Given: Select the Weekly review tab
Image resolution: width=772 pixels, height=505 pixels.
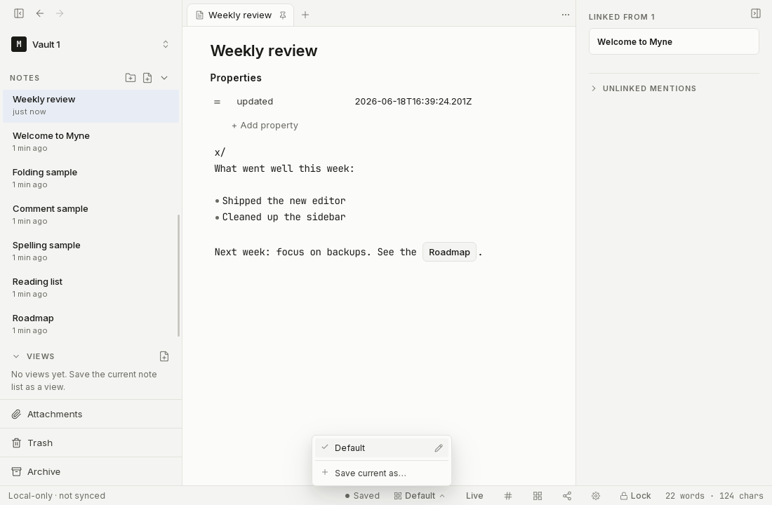Looking at the screenshot, I should tap(240, 15).
